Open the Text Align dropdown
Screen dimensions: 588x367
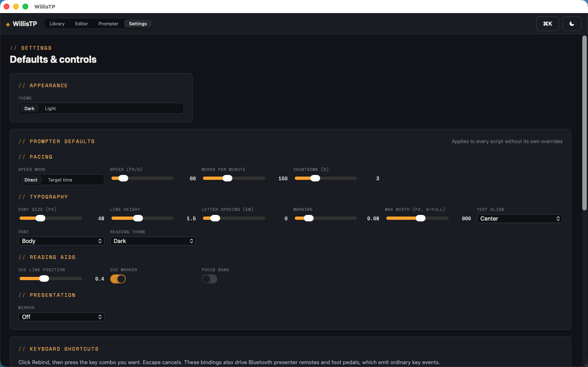519,219
